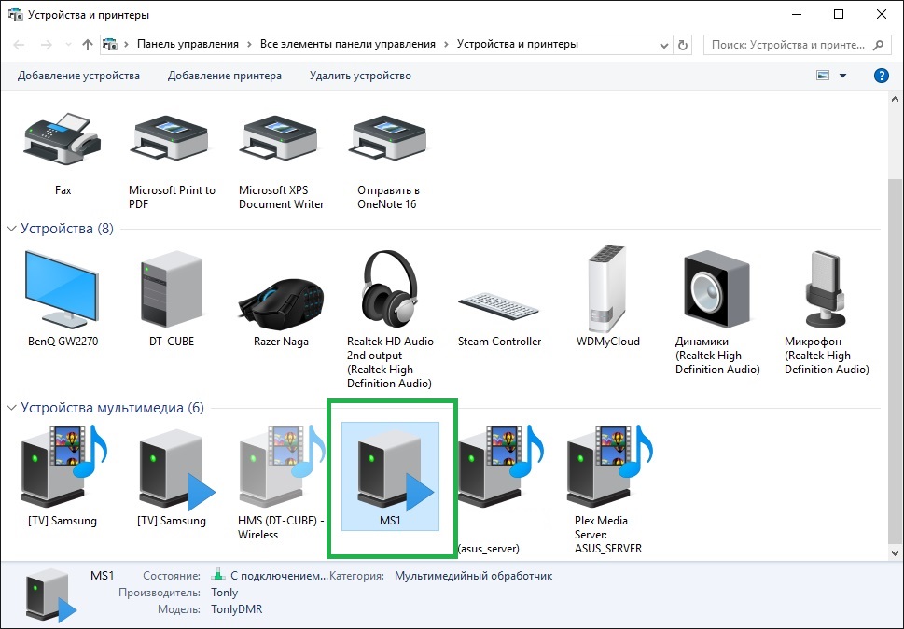The image size is (904, 629).
Task: Select HMS (DT-CUBE) Wireless media device
Action: (x=282, y=467)
